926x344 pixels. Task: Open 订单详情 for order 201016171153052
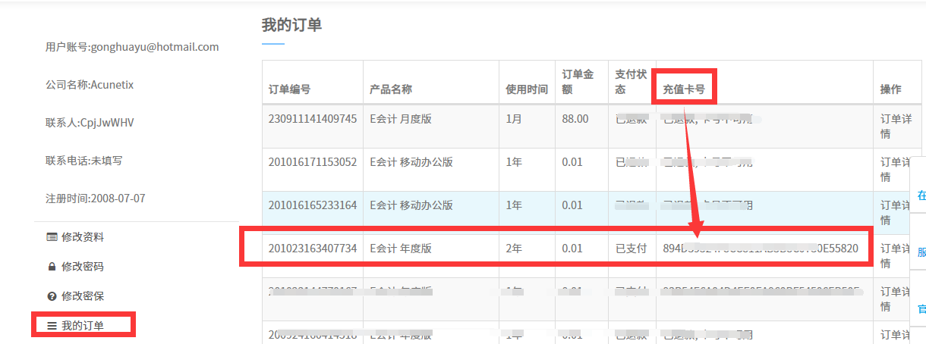(895, 169)
